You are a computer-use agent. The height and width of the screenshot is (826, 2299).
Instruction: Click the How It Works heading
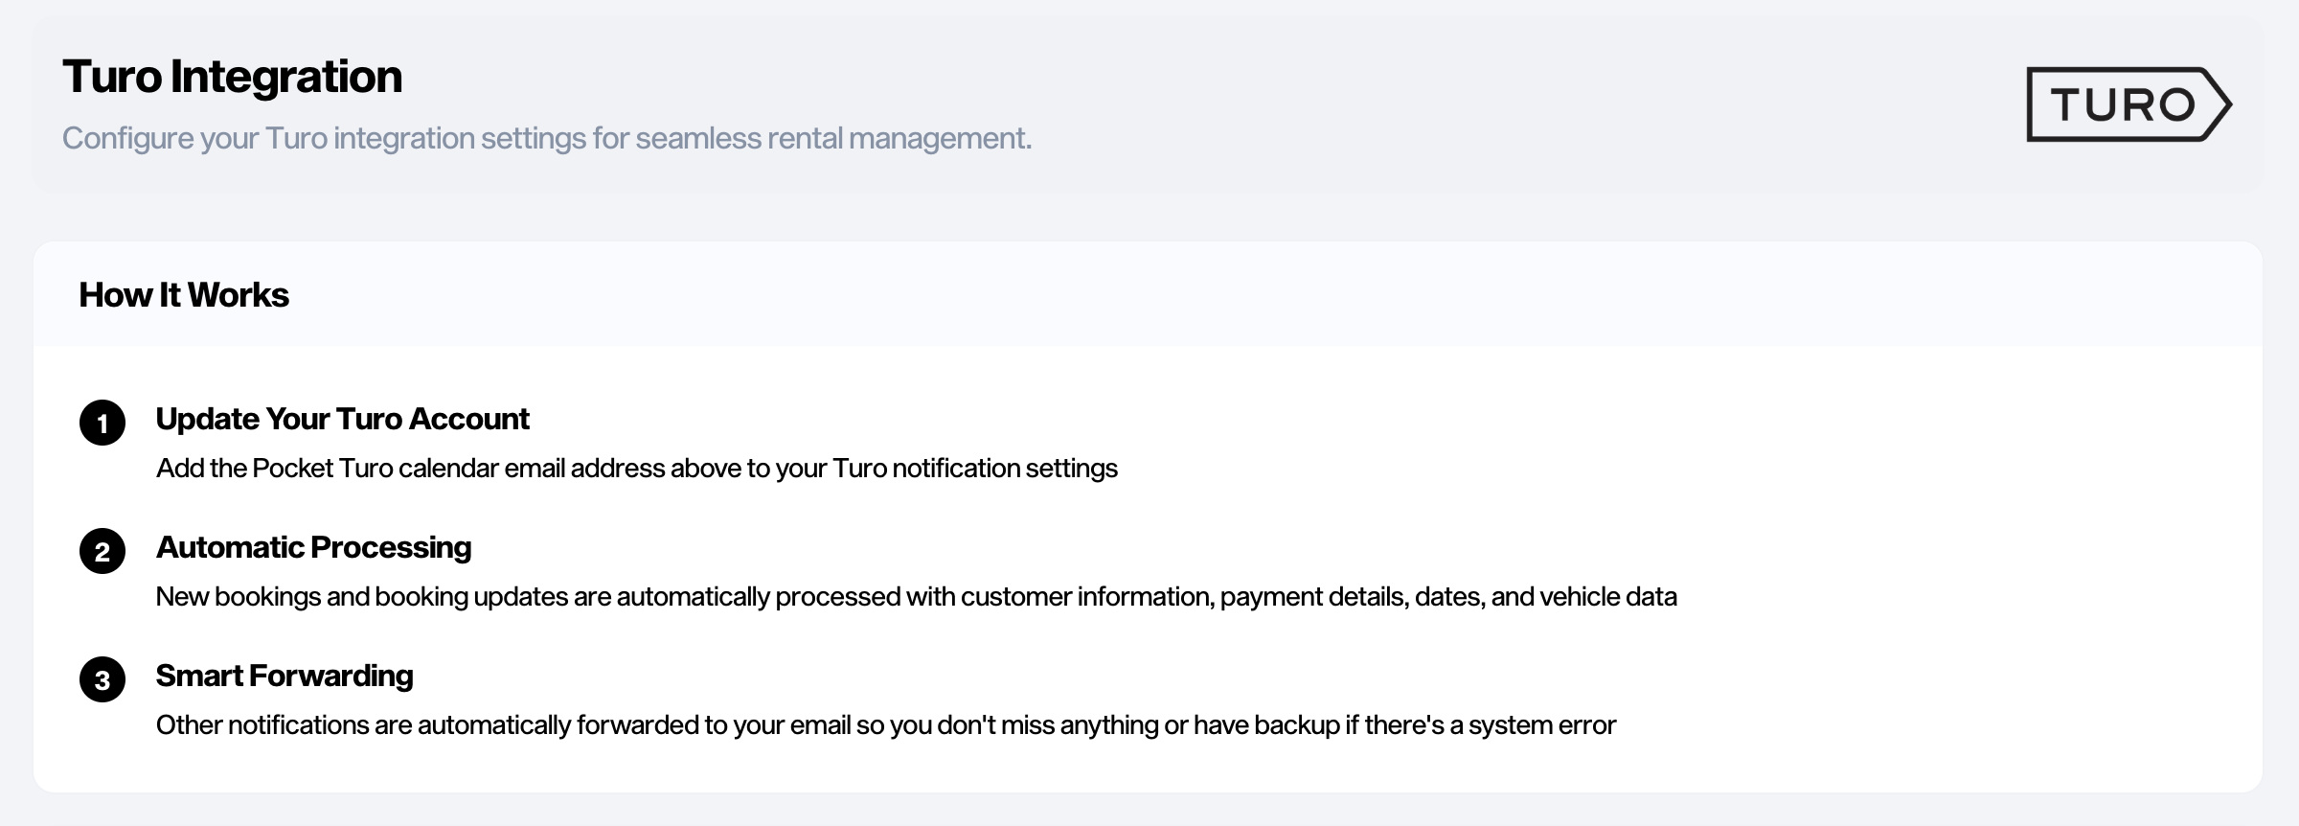pos(184,295)
